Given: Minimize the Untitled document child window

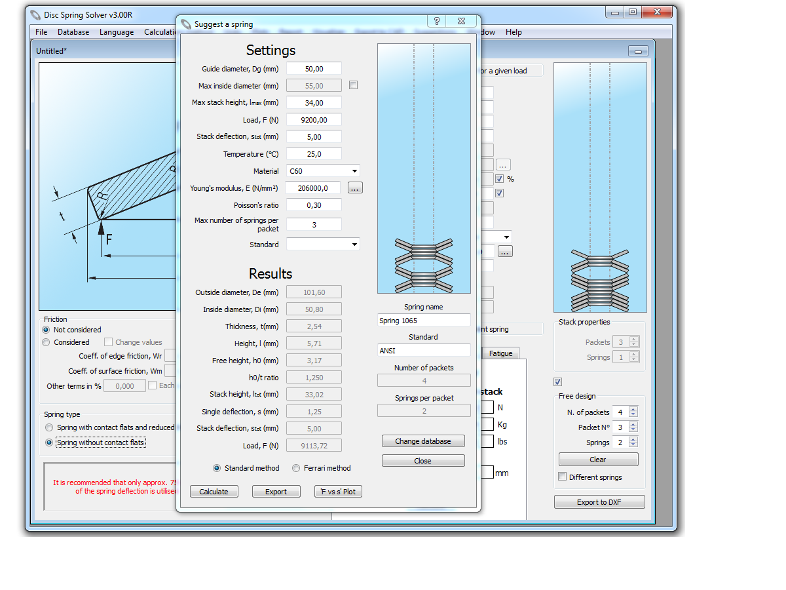Looking at the screenshot, I should coord(637,50).
